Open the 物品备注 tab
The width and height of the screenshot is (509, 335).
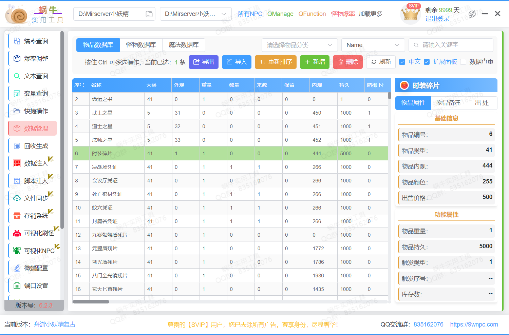point(448,103)
